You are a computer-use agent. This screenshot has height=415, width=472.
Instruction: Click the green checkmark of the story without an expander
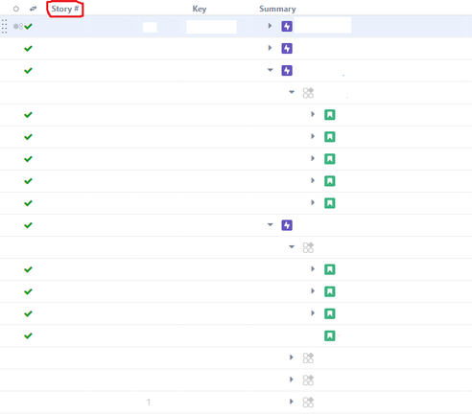(28, 335)
